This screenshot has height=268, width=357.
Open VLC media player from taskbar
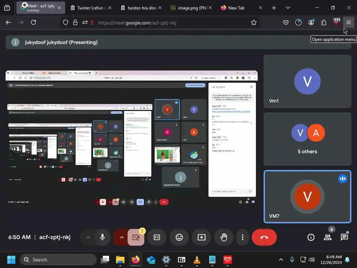tap(197, 260)
